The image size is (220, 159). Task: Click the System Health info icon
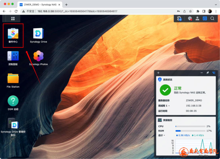(x=160, y=80)
